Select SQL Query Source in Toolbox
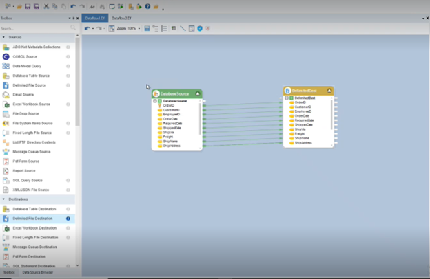Image resolution: width=430 pixels, height=279 pixels. pos(26,180)
